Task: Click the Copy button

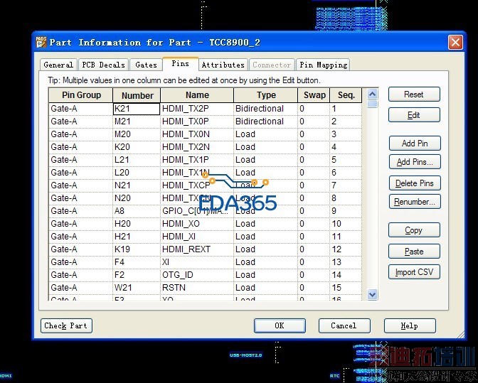Action: 414,230
